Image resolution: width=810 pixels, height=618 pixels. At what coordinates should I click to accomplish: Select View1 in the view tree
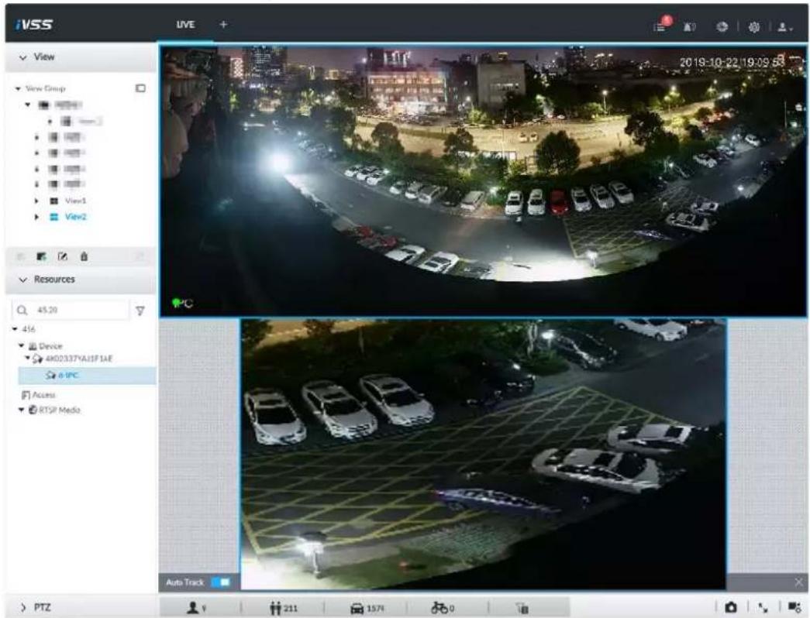tap(75, 201)
